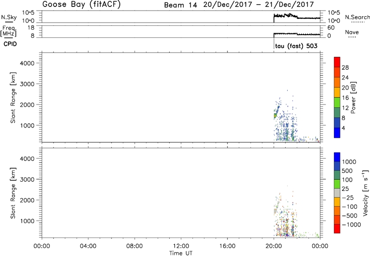Click the "−1000" Velocity colorbar value
Image resolution: width=370 pixels, height=256 pixels.
click(x=351, y=225)
